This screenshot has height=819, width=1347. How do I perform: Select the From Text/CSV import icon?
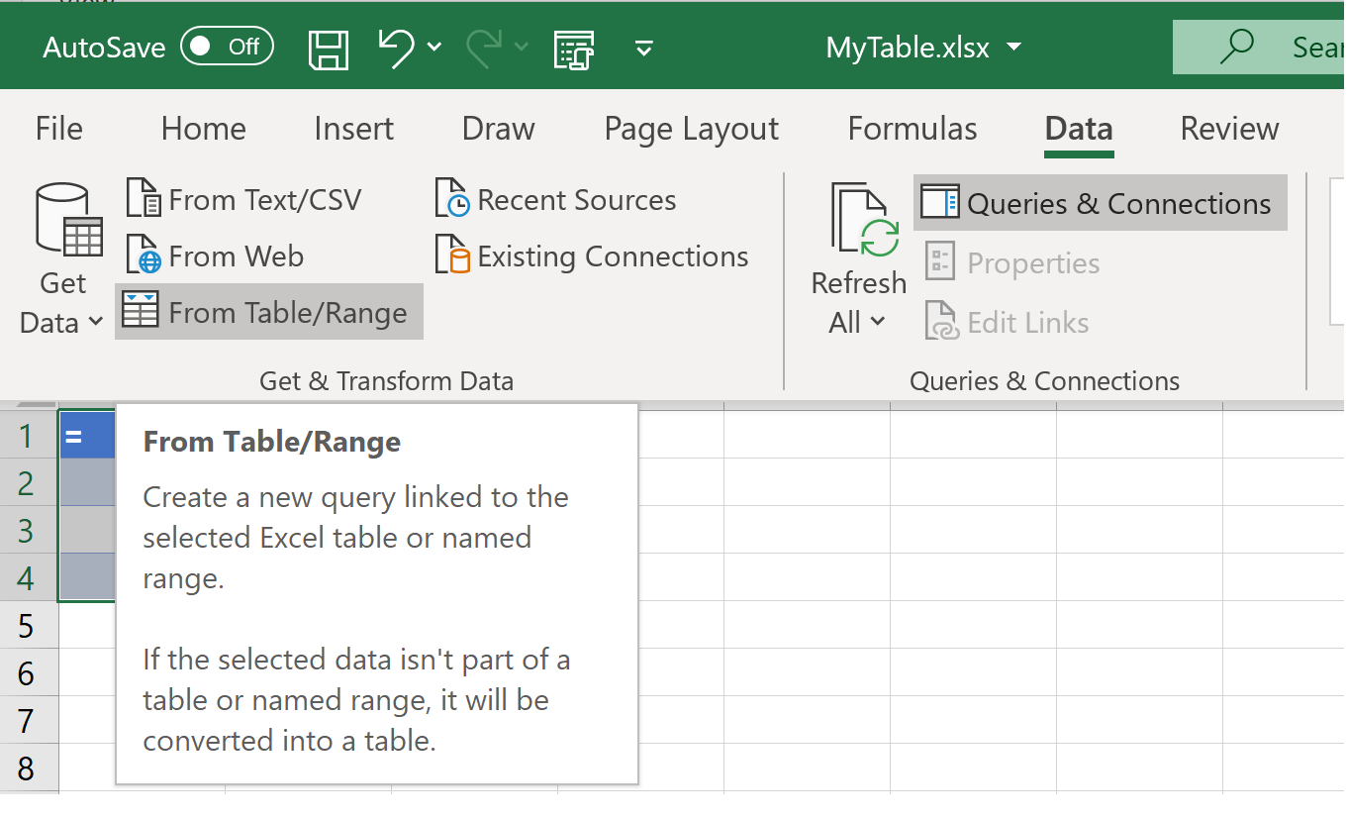[143, 198]
